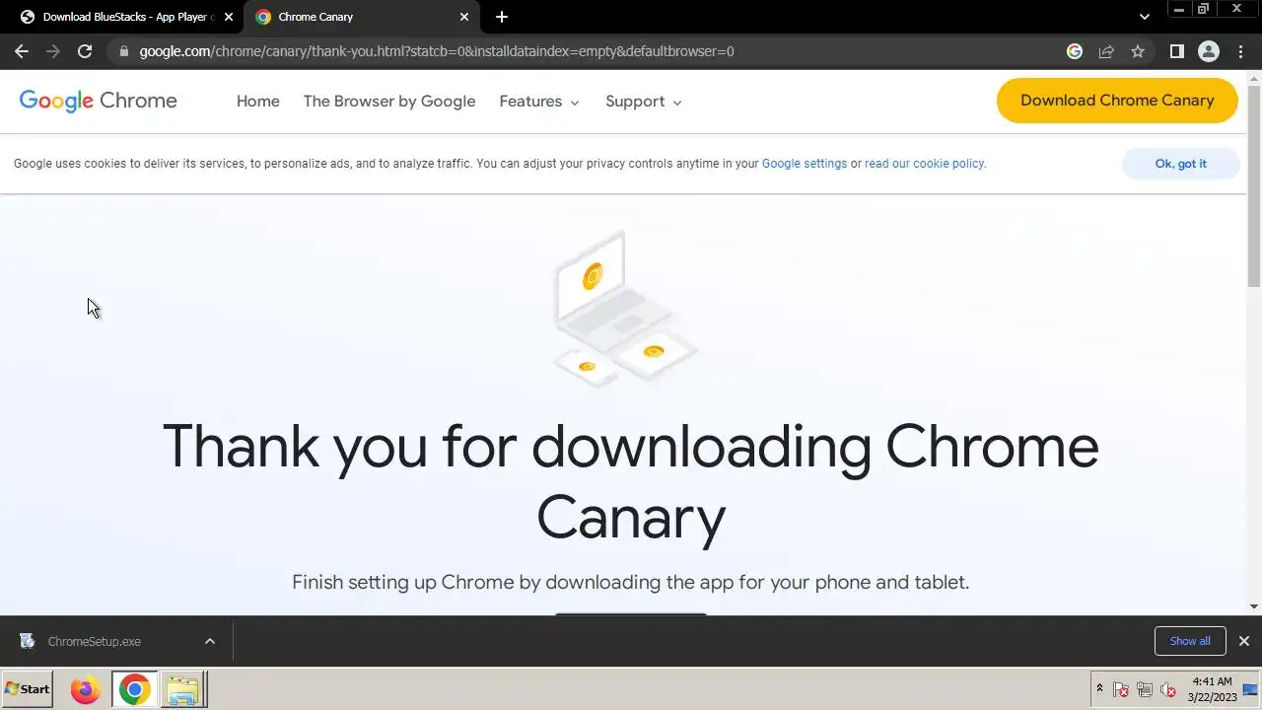Share this page using the share icon
Image resolution: width=1262 pixels, height=710 pixels.
pos(1106,51)
